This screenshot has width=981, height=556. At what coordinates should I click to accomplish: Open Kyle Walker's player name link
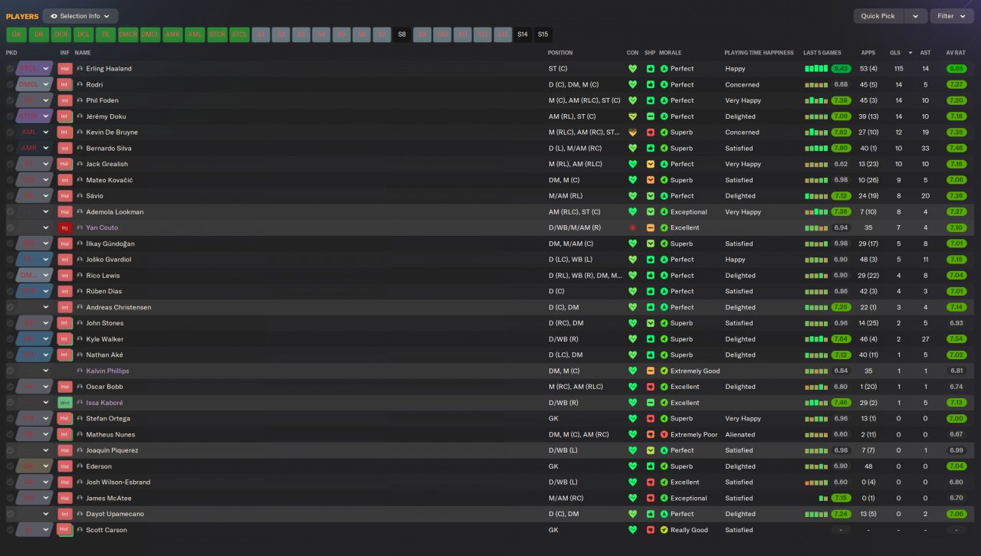point(104,339)
